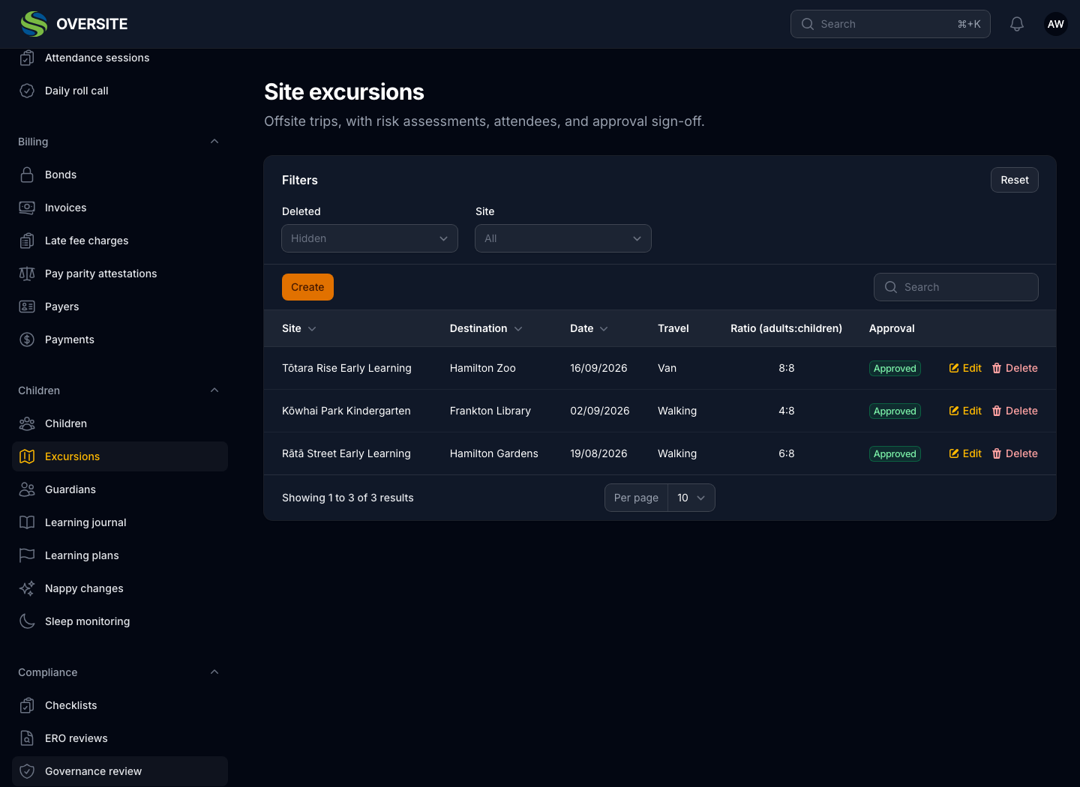Click the ERO reviews document icon

[27, 738]
